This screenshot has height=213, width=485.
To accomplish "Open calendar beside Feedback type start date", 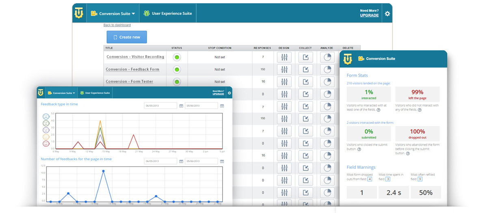I will (181, 106).
